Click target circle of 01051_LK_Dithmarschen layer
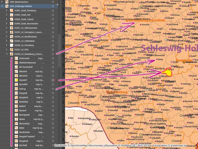 53,28
